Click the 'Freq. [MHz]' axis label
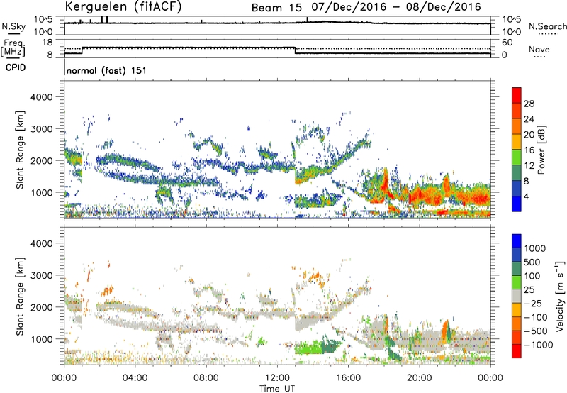This screenshot has width=567, height=393. (13, 48)
